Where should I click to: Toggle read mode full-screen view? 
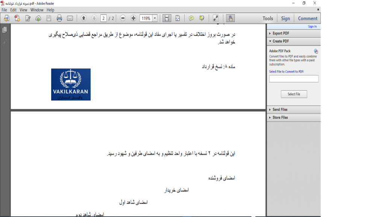216,18
